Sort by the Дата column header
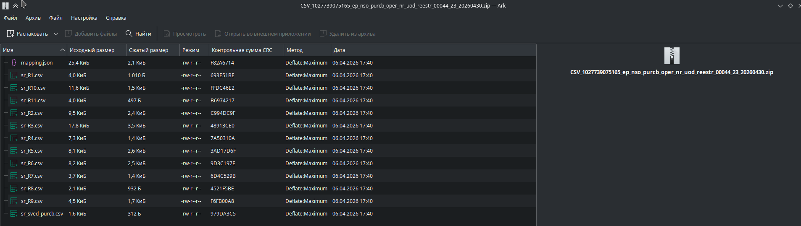Image resolution: width=801 pixels, height=226 pixels. pos(340,50)
